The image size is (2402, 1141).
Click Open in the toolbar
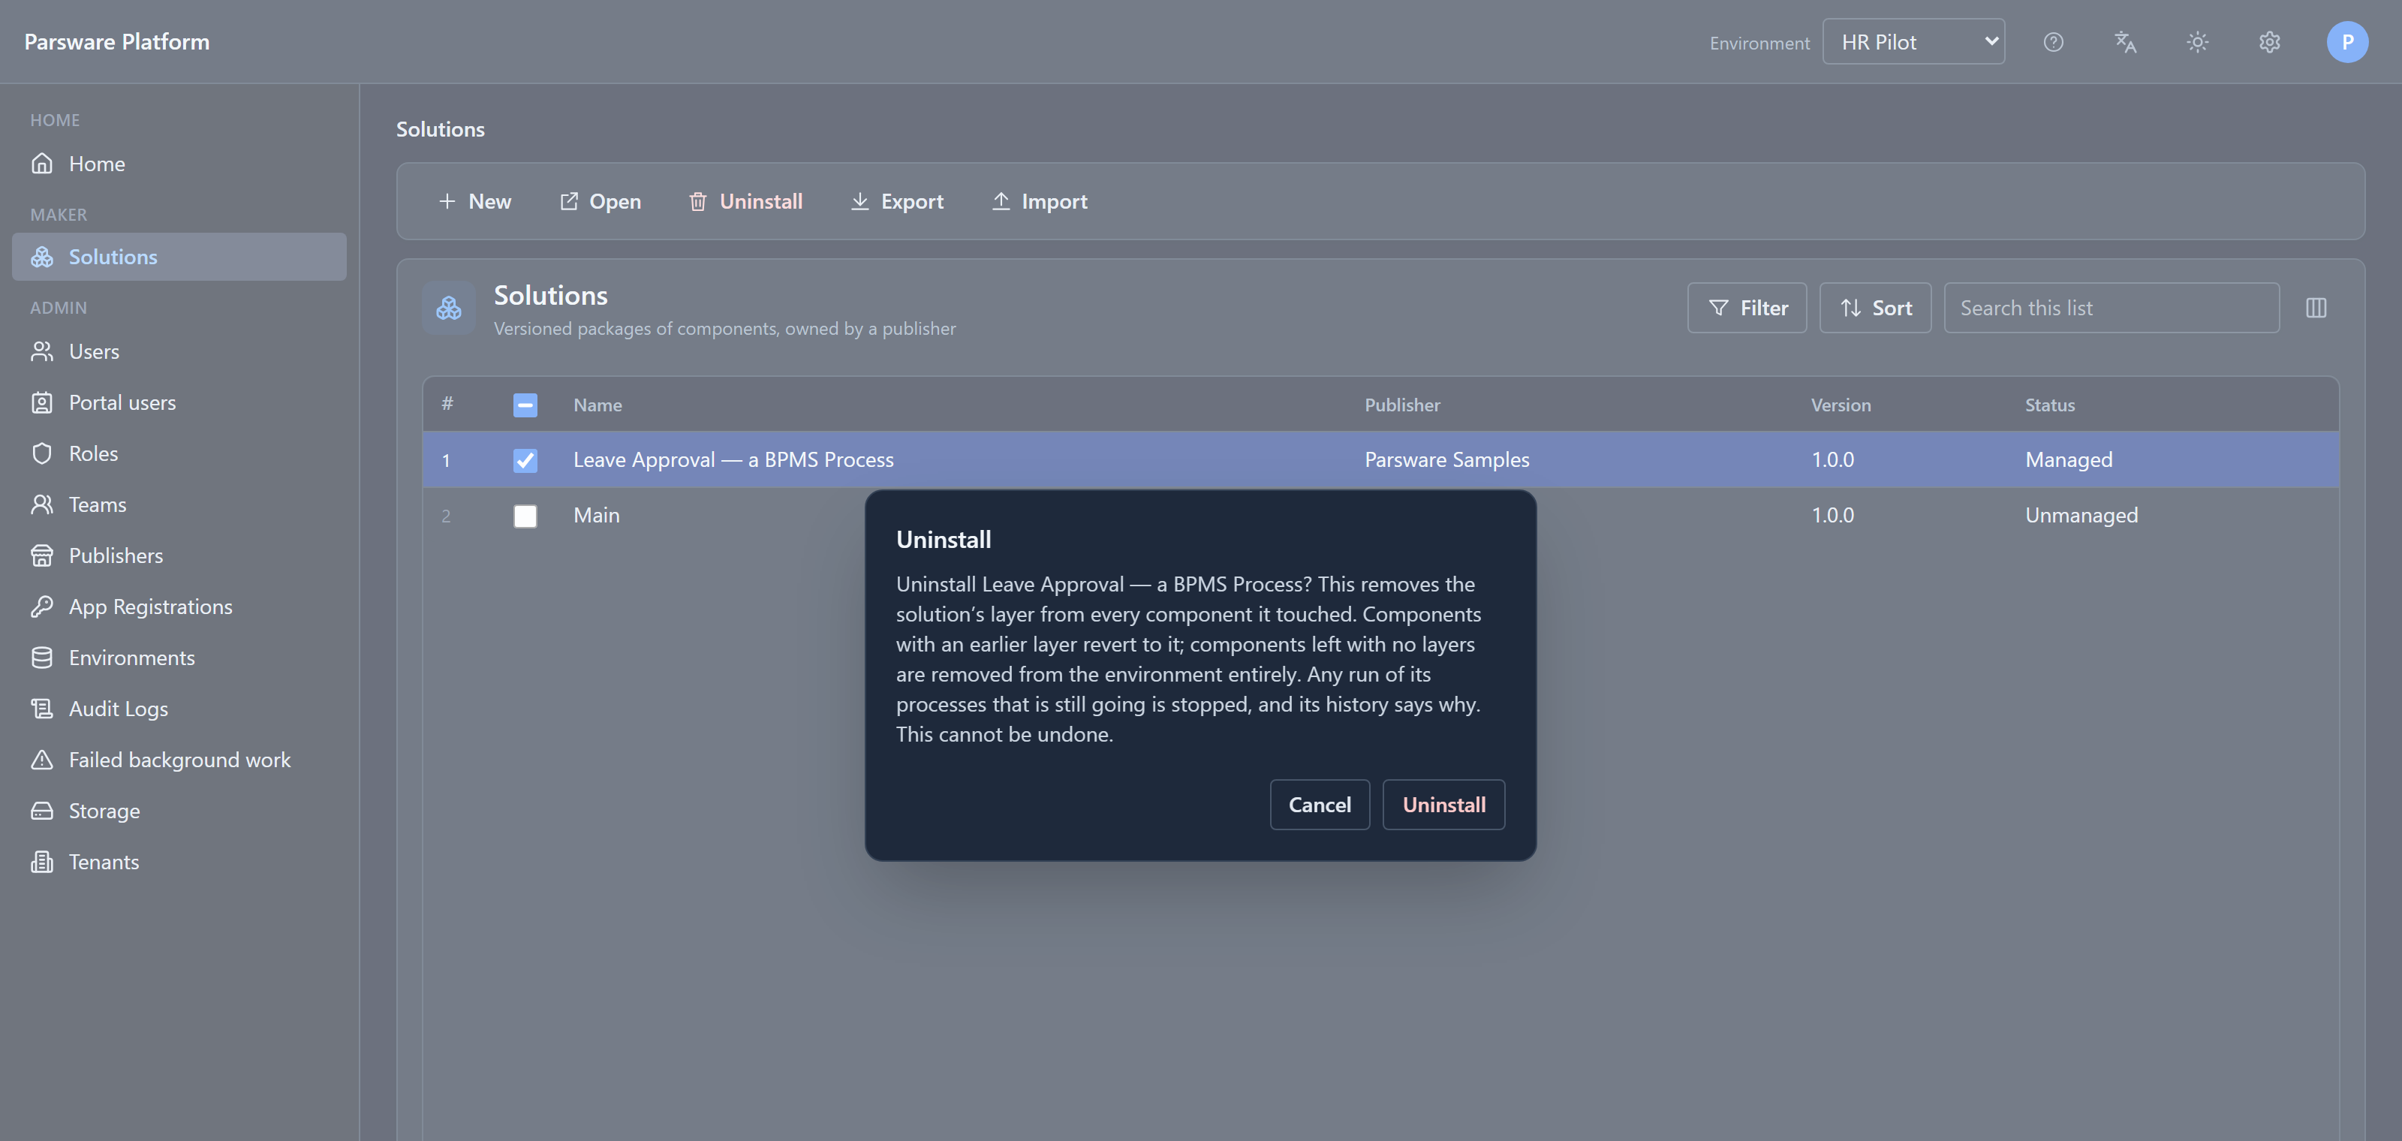600,201
